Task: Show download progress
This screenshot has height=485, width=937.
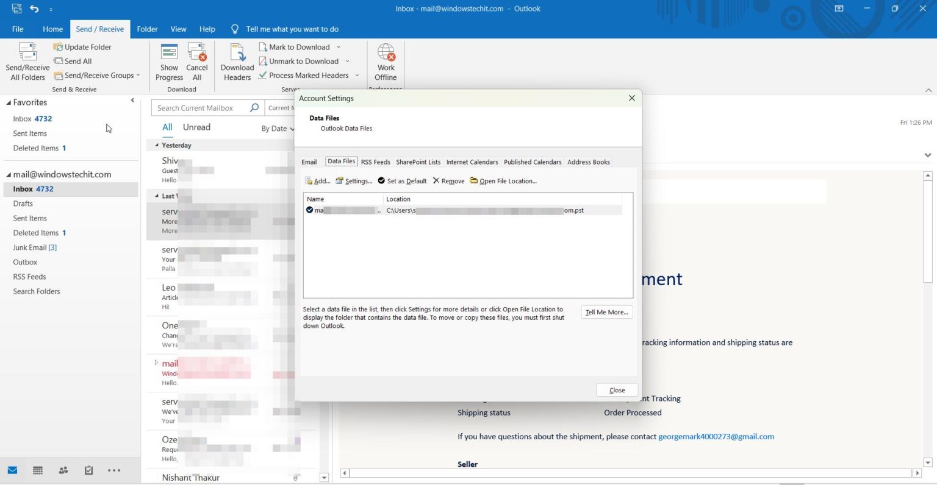Action: [x=169, y=61]
